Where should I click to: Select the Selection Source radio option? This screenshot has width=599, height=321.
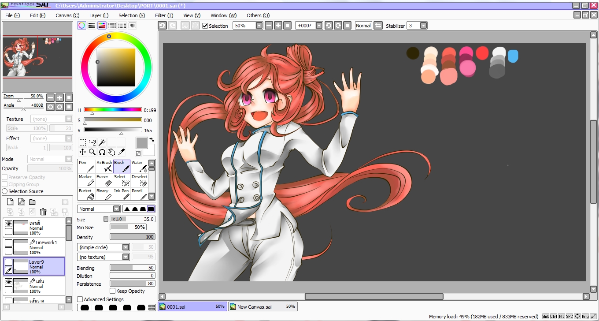pyautogui.click(x=5, y=191)
